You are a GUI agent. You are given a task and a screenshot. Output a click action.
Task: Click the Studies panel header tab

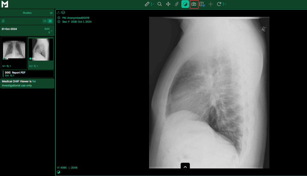(x=27, y=13)
